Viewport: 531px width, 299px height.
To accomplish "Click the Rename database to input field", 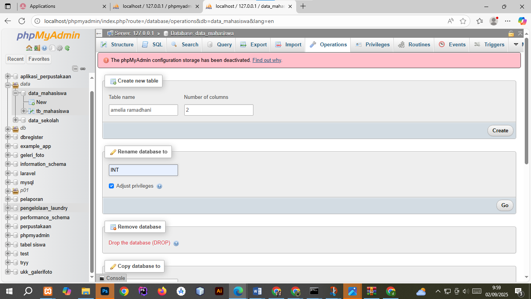I will pos(143,170).
